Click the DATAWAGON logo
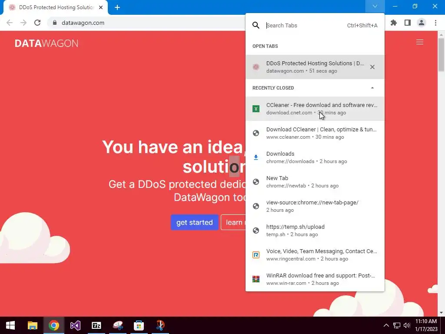This screenshot has height=334, width=445. click(46, 43)
